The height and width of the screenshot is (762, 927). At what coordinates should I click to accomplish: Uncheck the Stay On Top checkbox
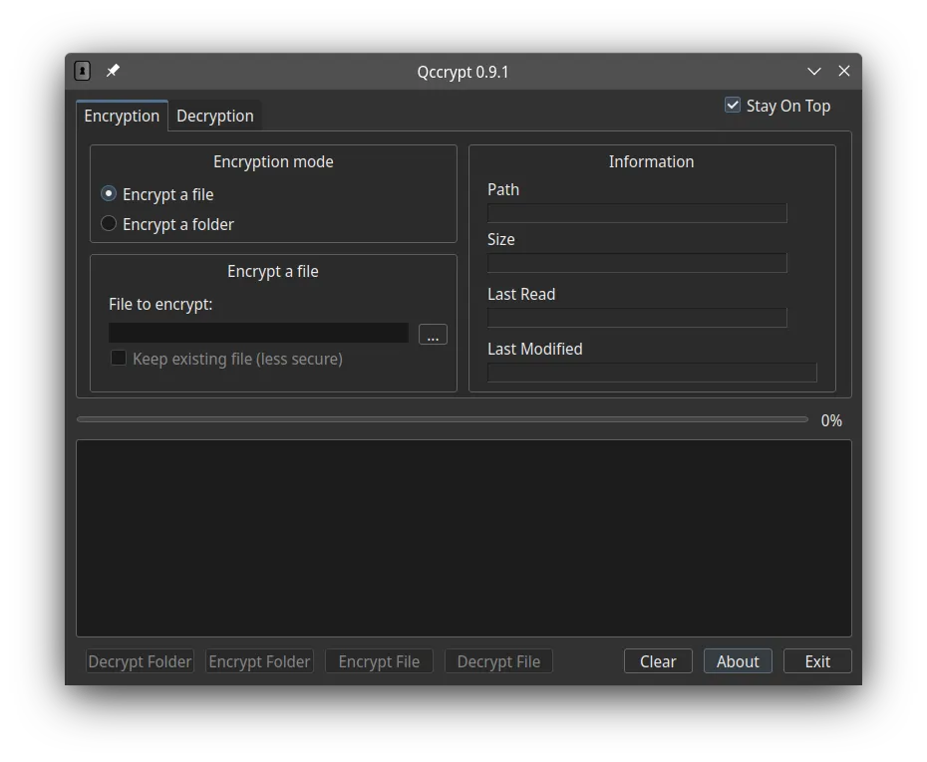point(733,106)
